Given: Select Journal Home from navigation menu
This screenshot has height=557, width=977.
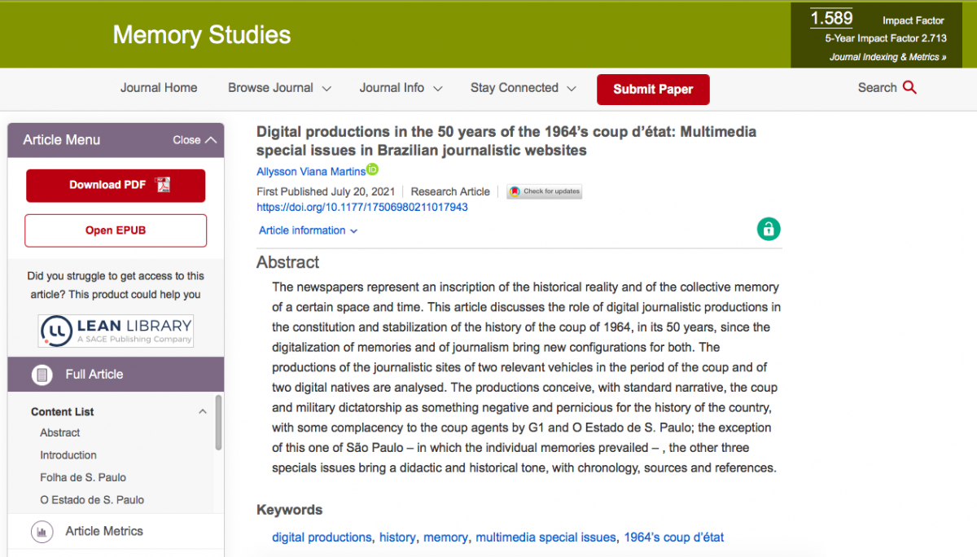Looking at the screenshot, I should click(159, 87).
